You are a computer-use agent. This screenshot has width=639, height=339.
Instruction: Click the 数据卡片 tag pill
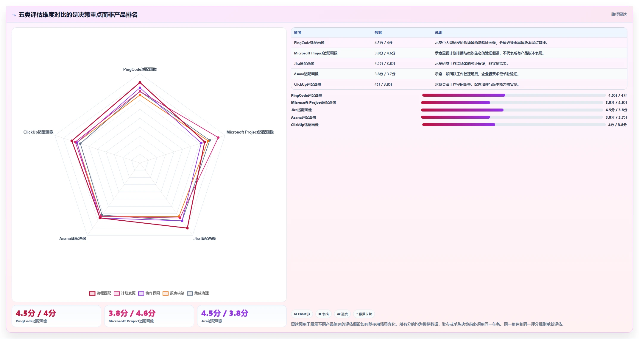tap(364, 314)
